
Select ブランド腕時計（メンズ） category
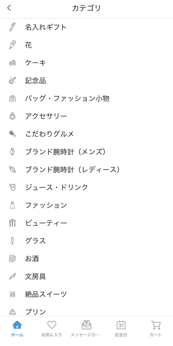coord(86,152)
